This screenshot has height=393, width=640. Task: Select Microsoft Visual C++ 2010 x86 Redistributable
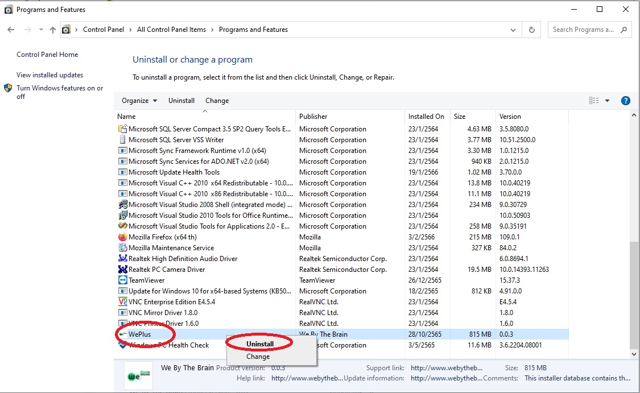click(210, 194)
